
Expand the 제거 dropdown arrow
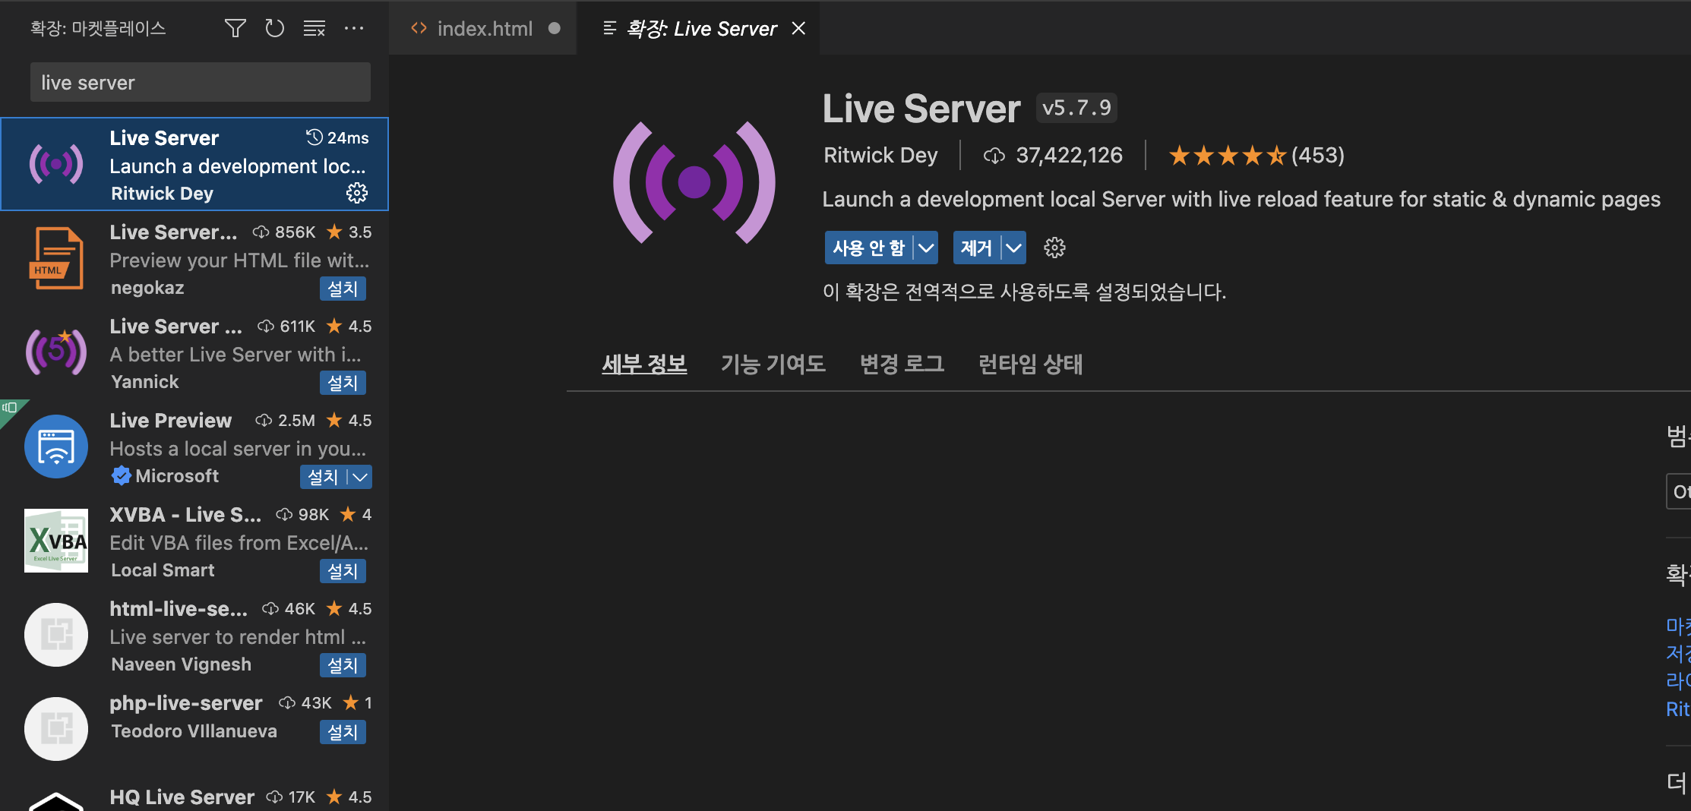coord(1014,248)
